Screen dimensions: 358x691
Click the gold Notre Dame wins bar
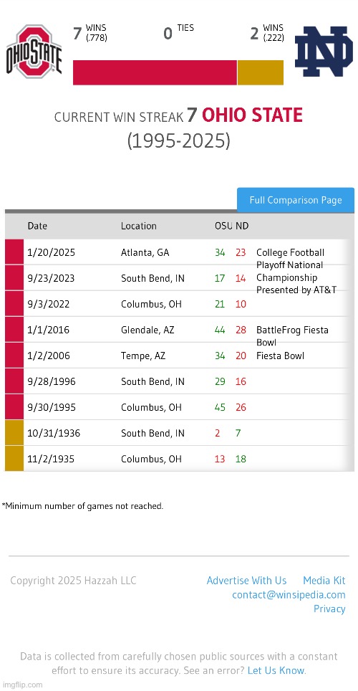coord(261,72)
